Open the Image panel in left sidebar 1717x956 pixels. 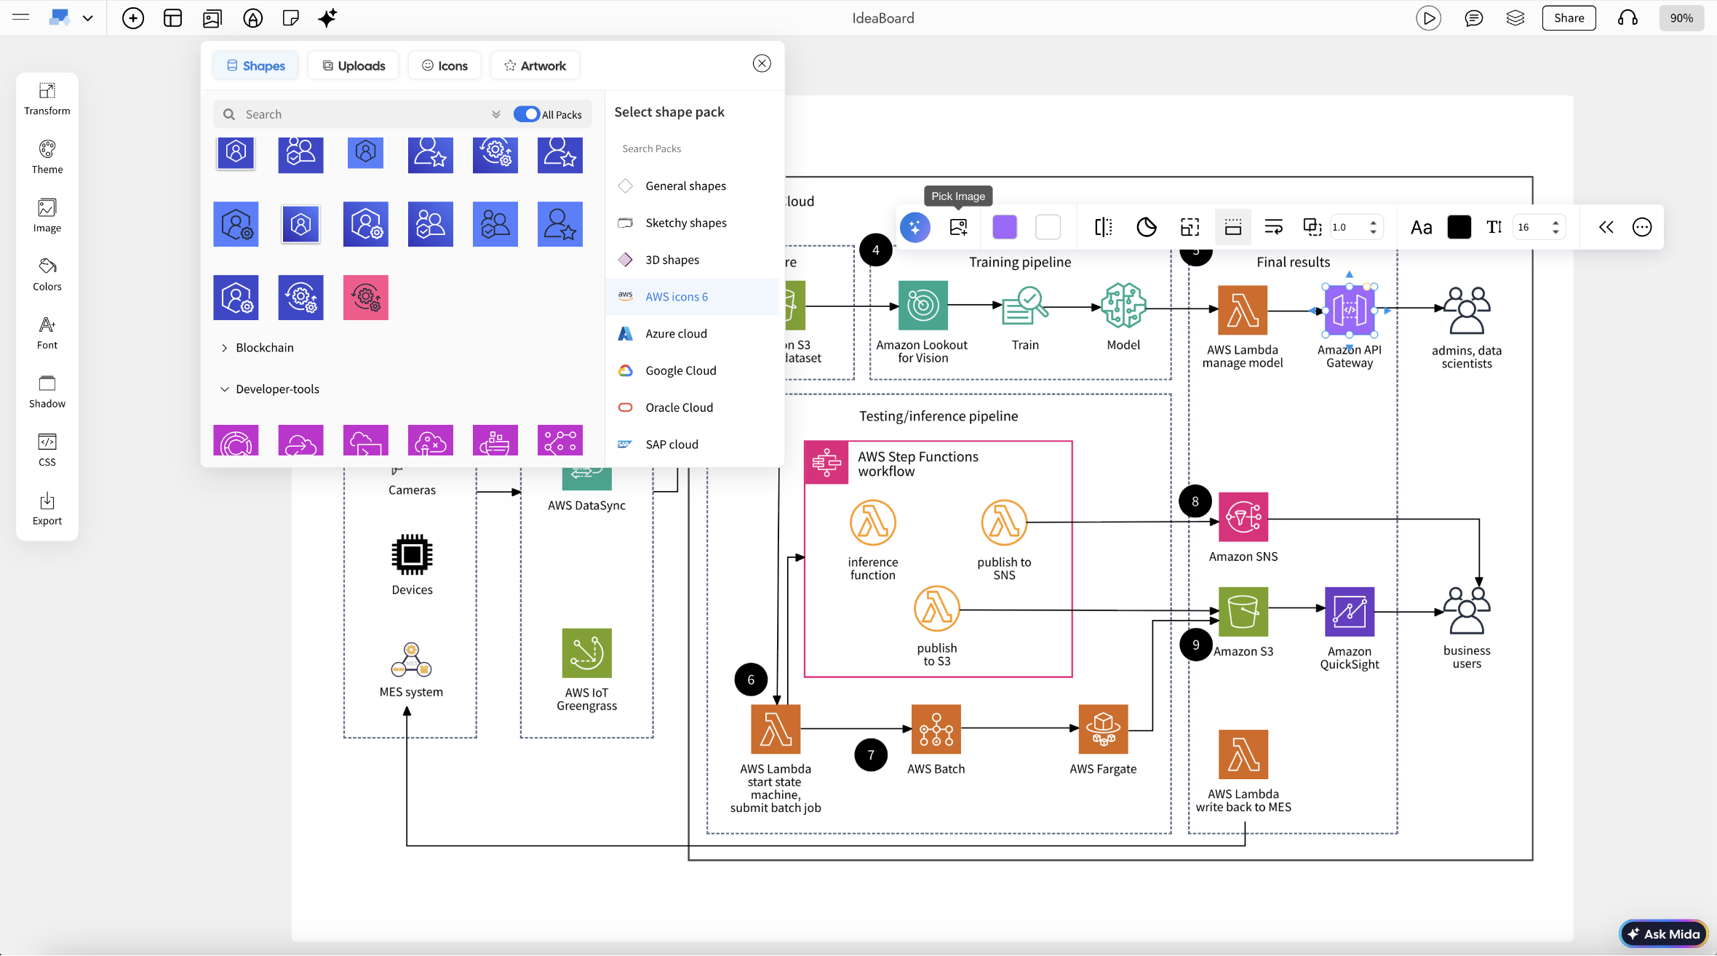(x=47, y=216)
